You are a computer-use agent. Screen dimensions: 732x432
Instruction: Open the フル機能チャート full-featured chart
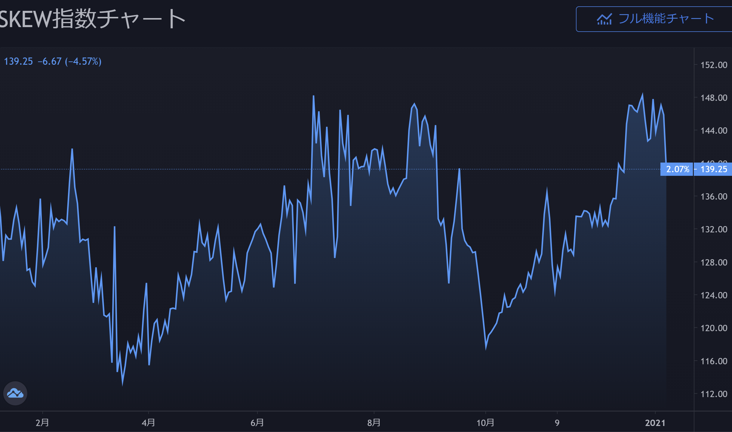(666, 19)
